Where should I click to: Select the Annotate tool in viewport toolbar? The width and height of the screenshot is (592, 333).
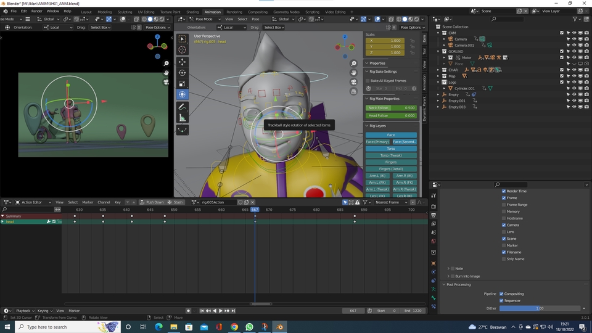(183, 107)
